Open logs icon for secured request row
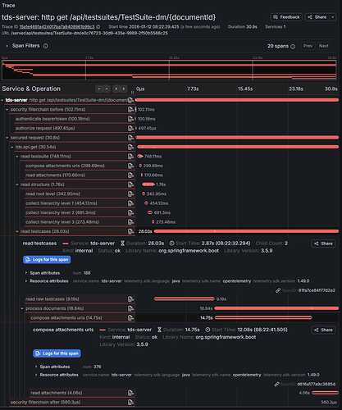This screenshot has height=410, width=342. pos(130,138)
